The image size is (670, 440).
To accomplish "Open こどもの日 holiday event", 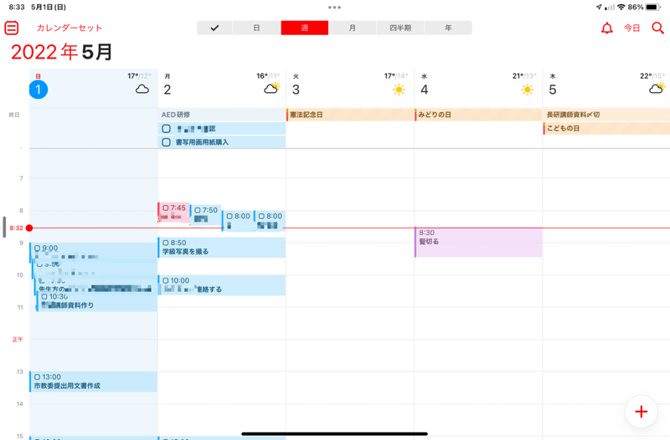I will pos(606,129).
